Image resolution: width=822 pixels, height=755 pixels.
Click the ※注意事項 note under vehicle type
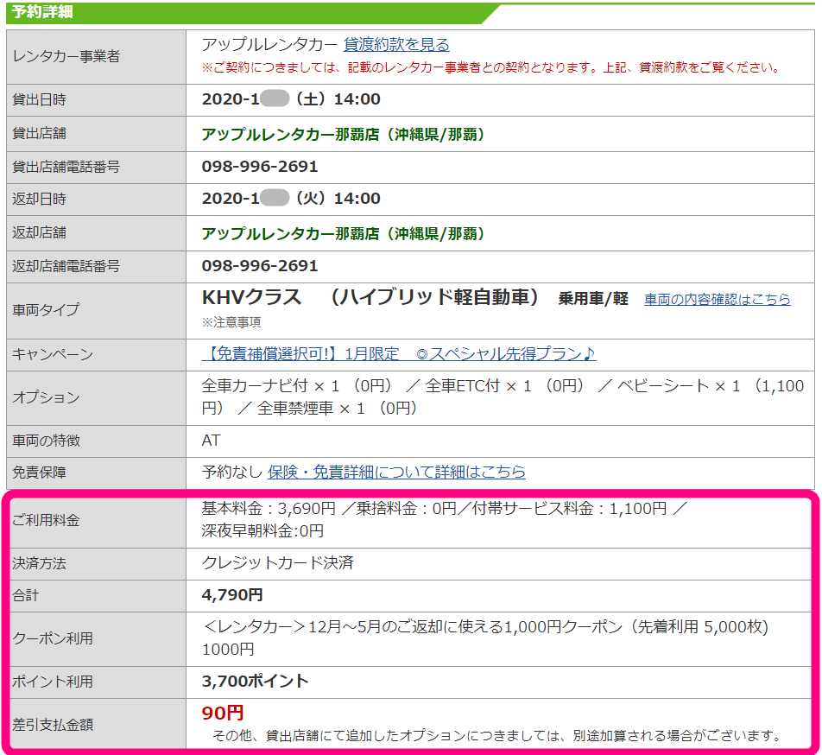pyautogui.click(x=231, y=322)
